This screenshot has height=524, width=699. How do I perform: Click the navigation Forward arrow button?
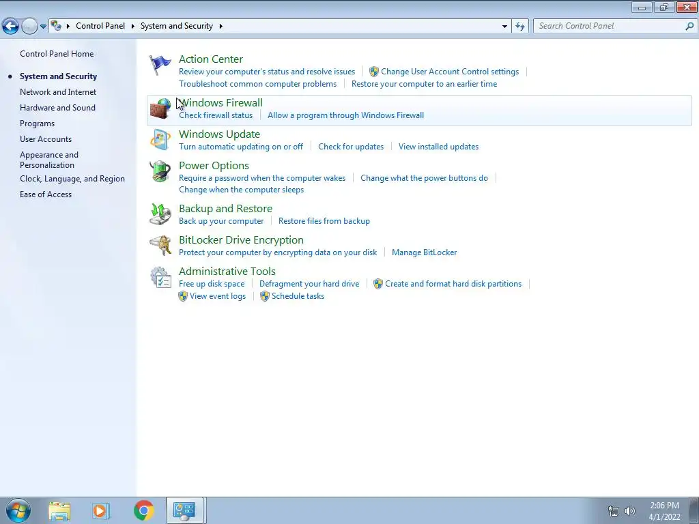29,27
